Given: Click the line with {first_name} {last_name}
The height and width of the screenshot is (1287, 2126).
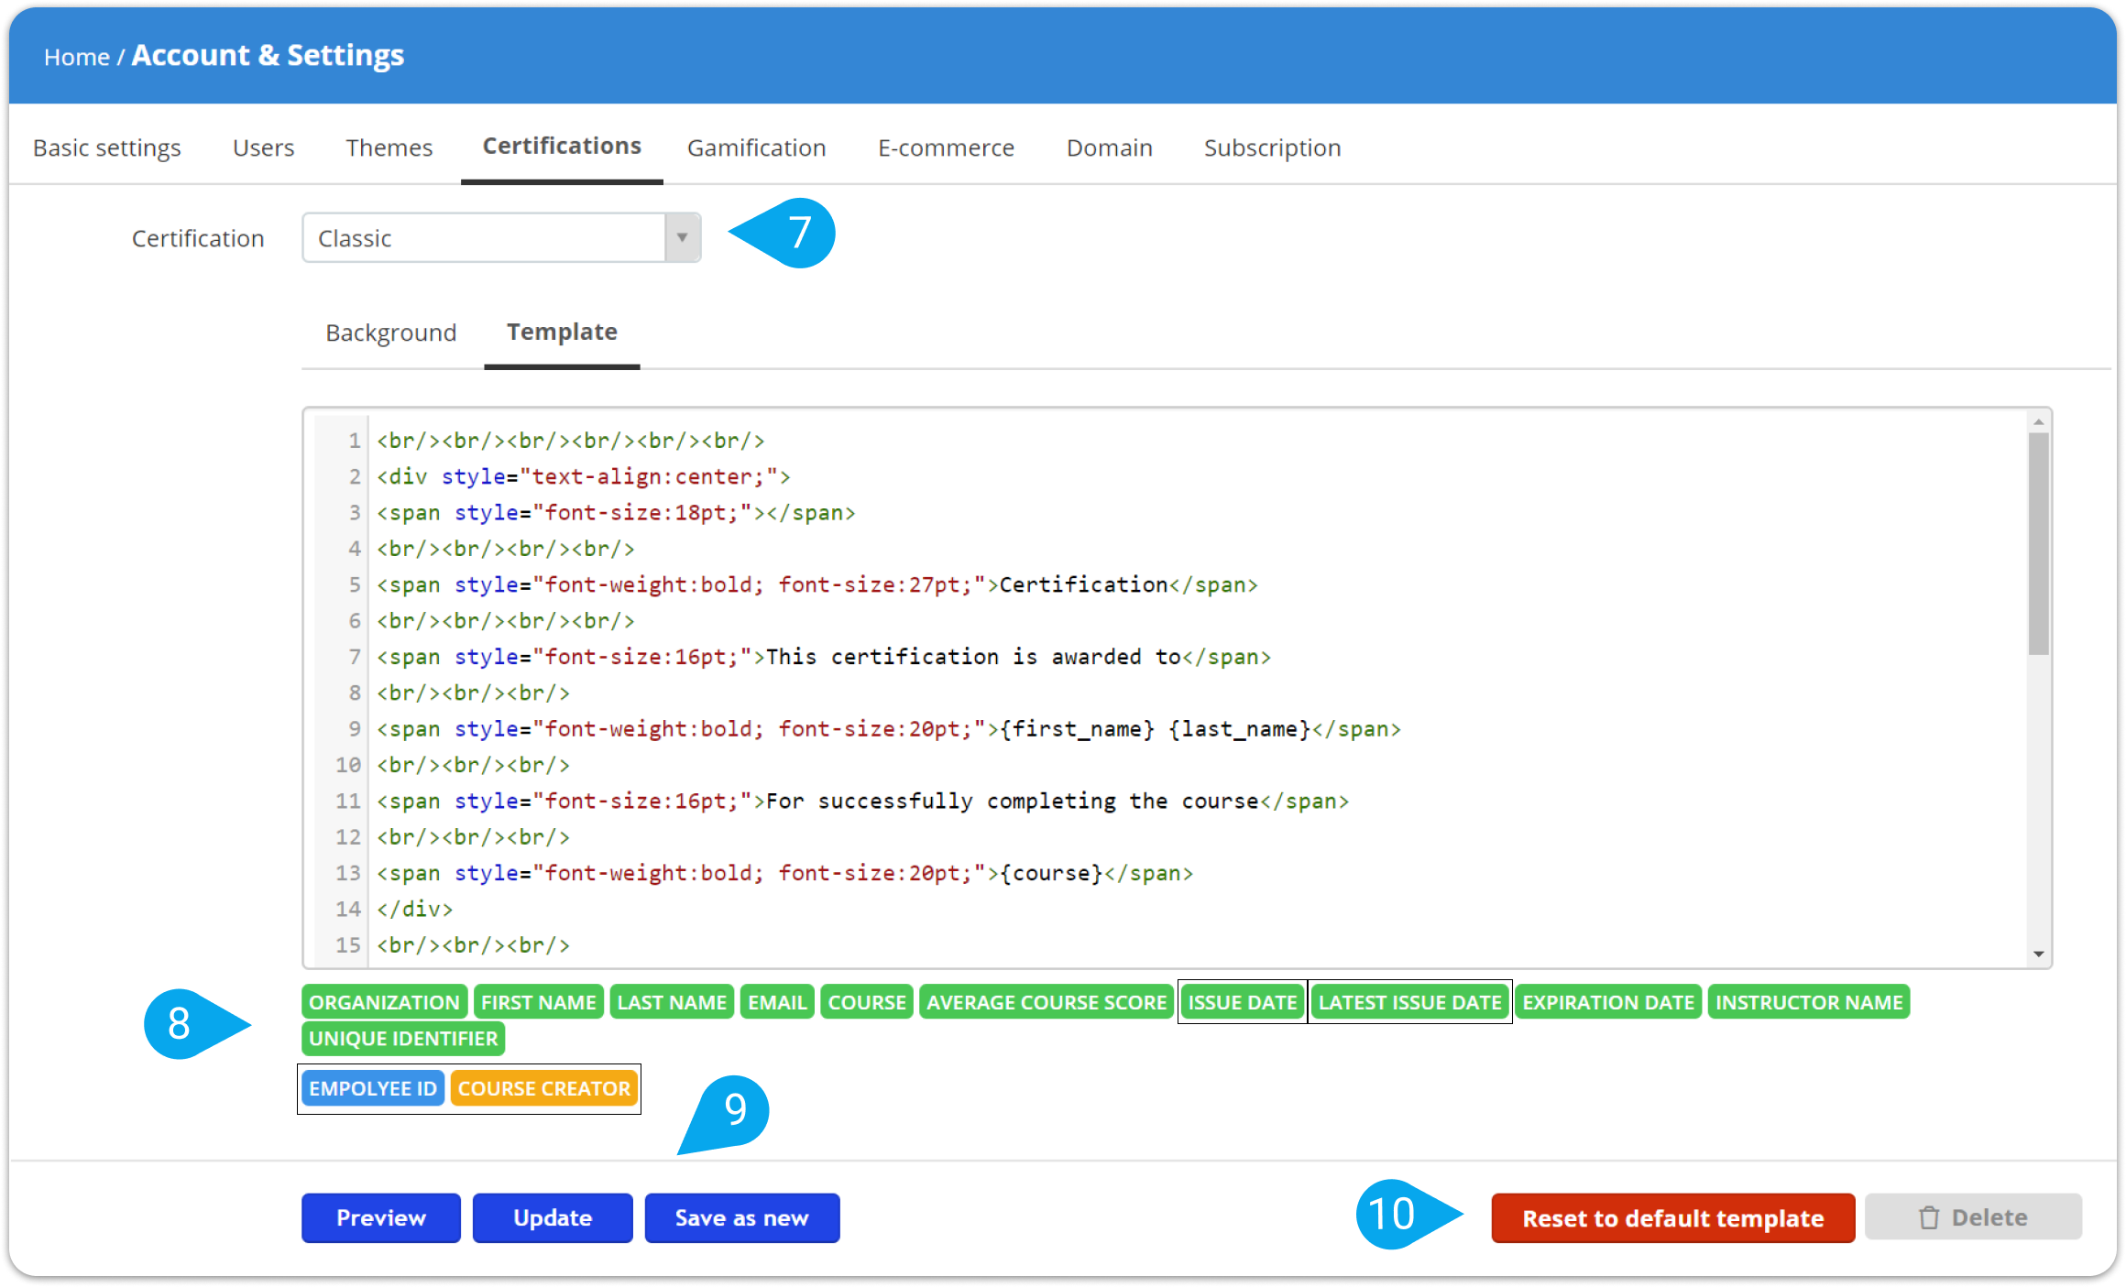Looking at the screenshot, I should [889, 729].
